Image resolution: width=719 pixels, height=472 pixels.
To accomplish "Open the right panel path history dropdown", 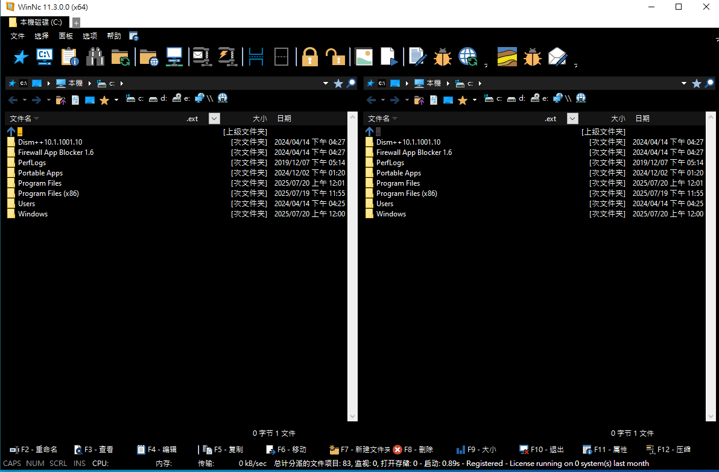I will [683, 83].
